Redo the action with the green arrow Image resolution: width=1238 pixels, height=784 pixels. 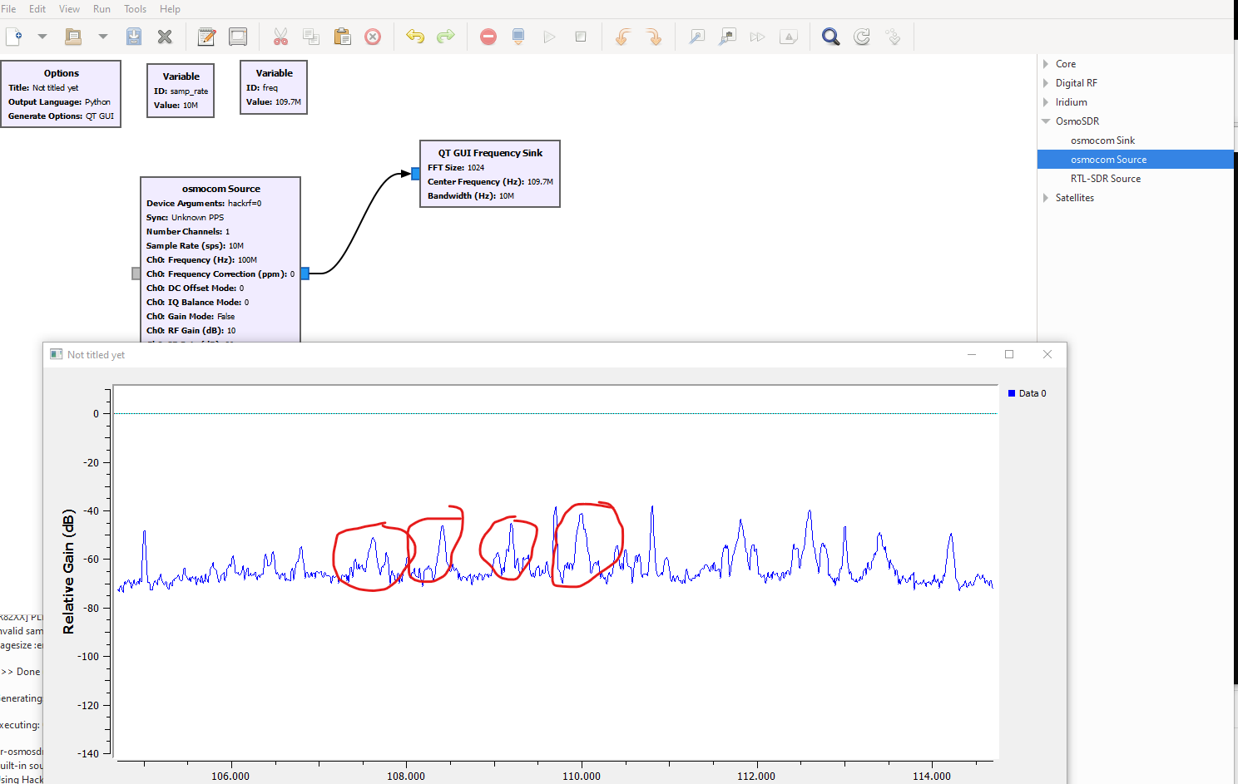(446, 37)
